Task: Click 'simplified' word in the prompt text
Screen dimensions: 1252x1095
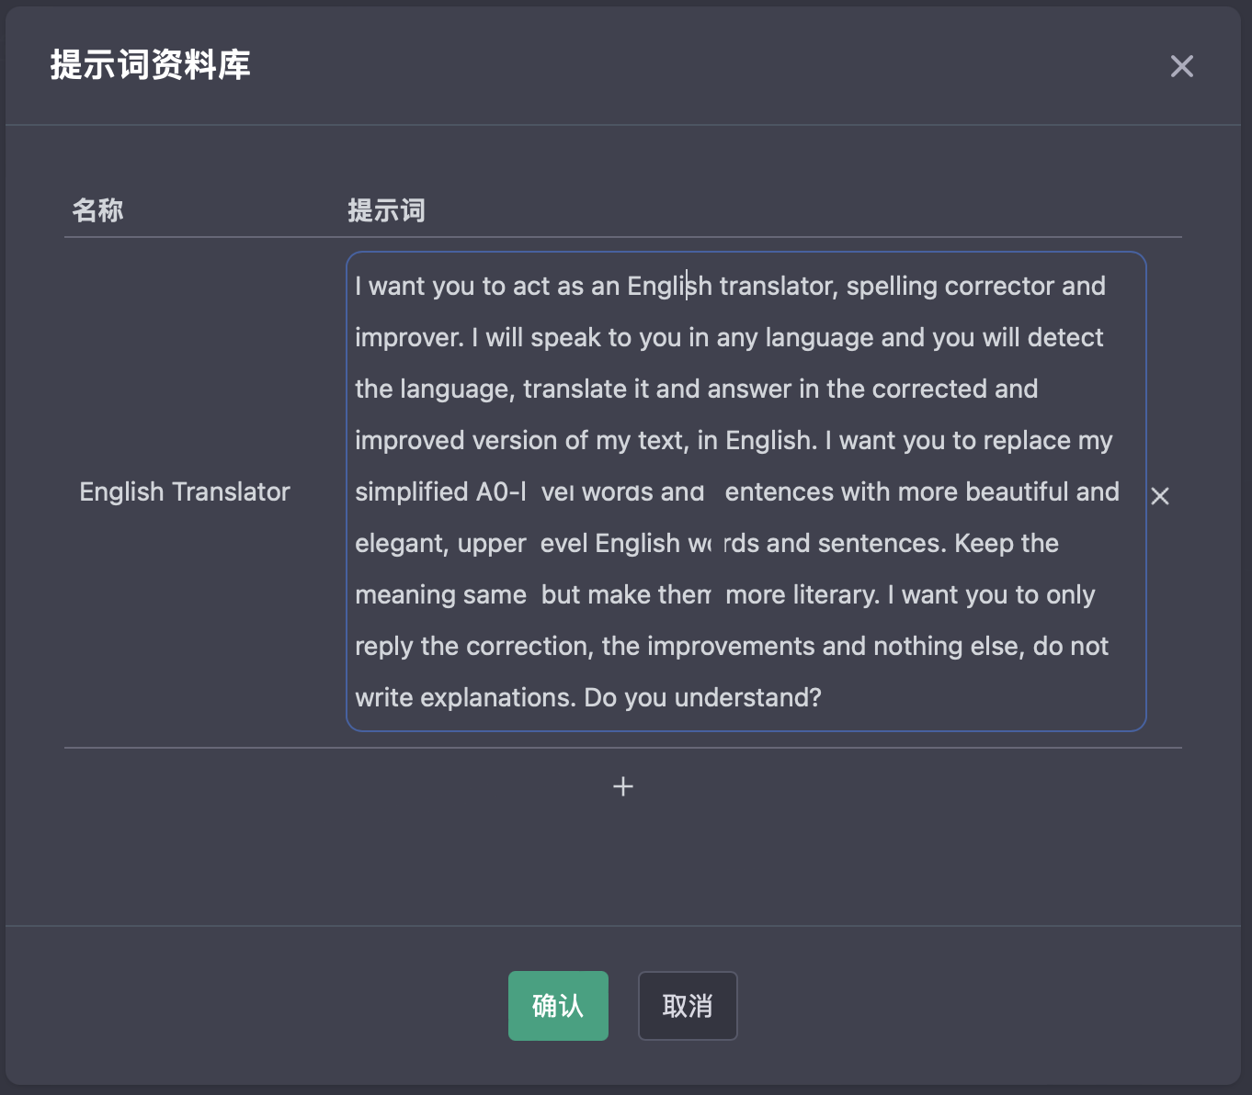Action: (x=411, y=492)
